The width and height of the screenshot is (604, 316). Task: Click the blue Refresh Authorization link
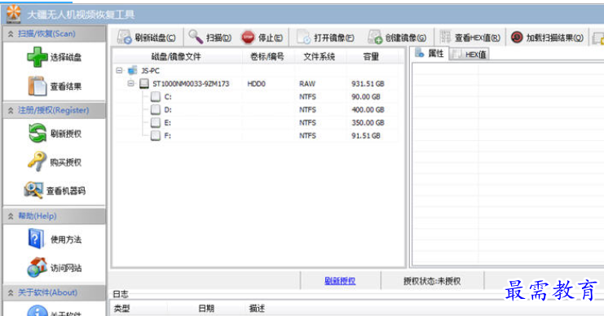(x=340, y=281)
